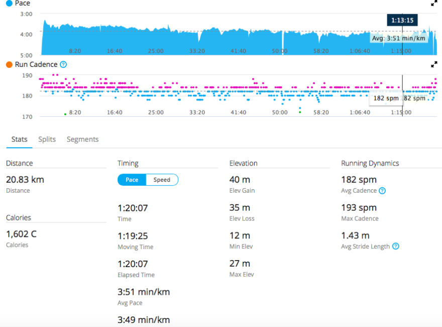The image size is (442, 327).
Task: Click the Timing section heading
Action: [128, 163]
